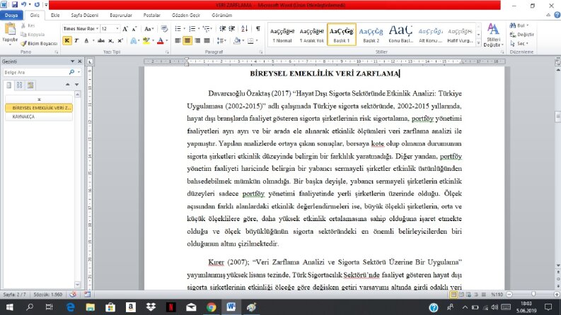This screenshot has width=561, height=315.
Task: Save document from quick access toolbar
Action: 15,5
